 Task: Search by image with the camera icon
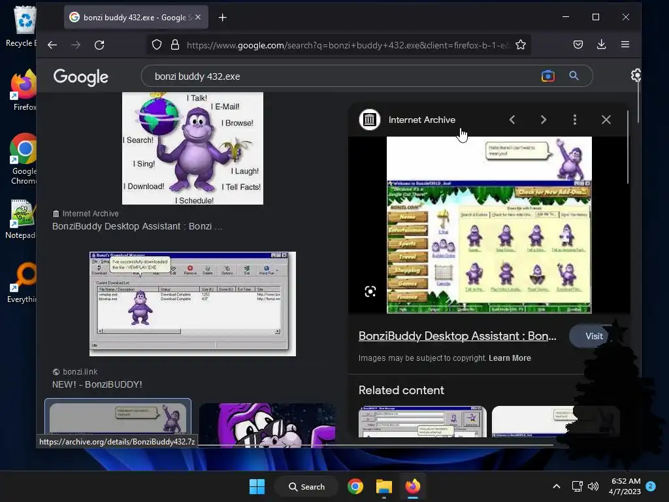[x=548, y=76]
